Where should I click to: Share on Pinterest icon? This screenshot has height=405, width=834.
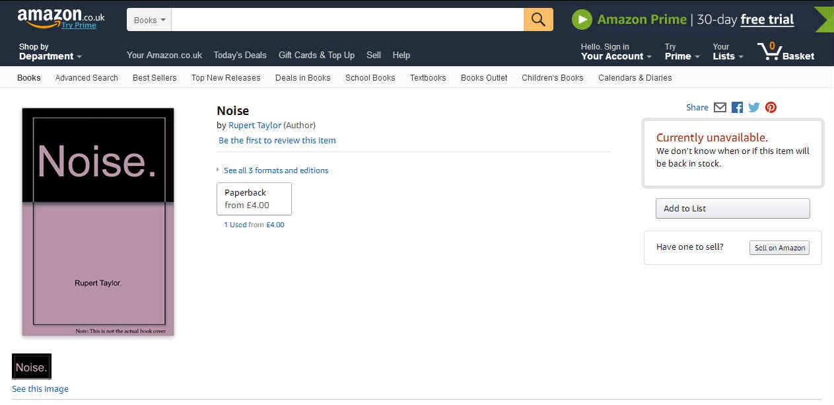tap(771, 108)
